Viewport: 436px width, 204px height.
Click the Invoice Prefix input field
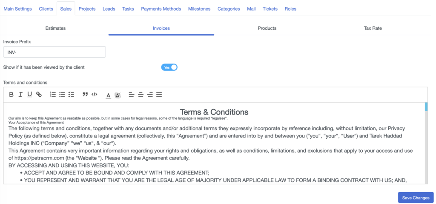click(x=54, y=52)
